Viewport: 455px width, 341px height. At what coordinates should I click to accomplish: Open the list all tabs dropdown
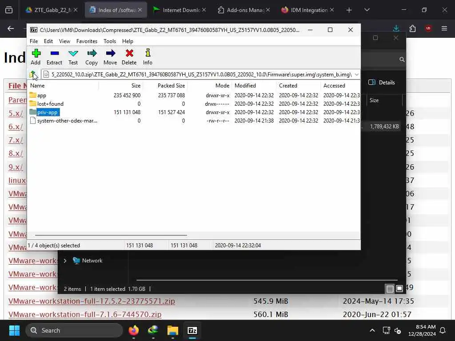click(367, 10)
